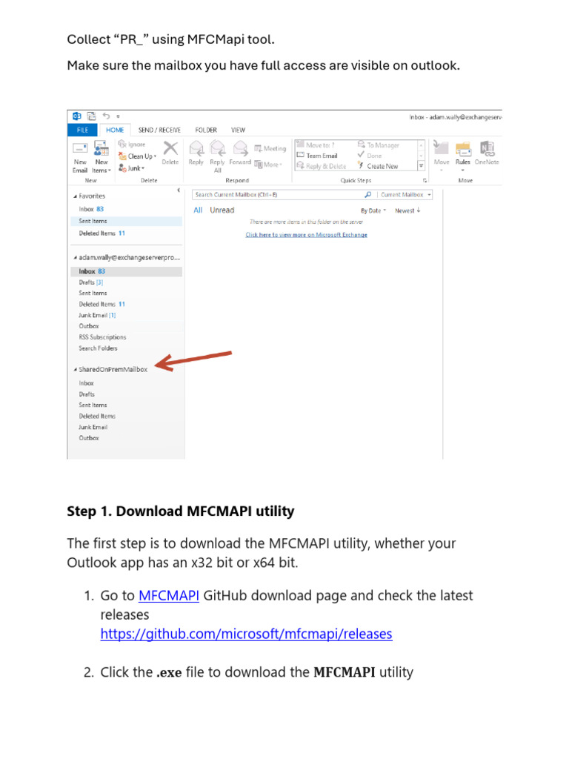
Task: Select the Create New quick step
Action: pos(378,166)
